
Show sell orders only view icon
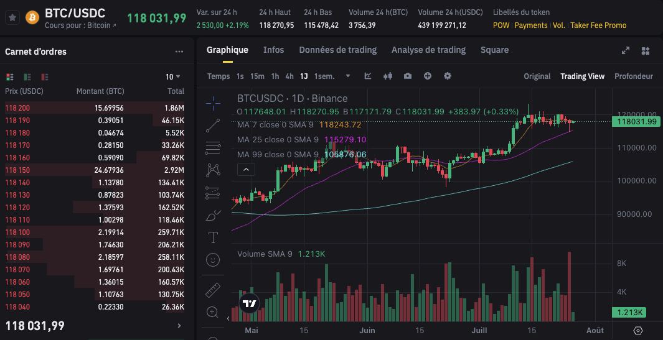(x=45, y=77)
